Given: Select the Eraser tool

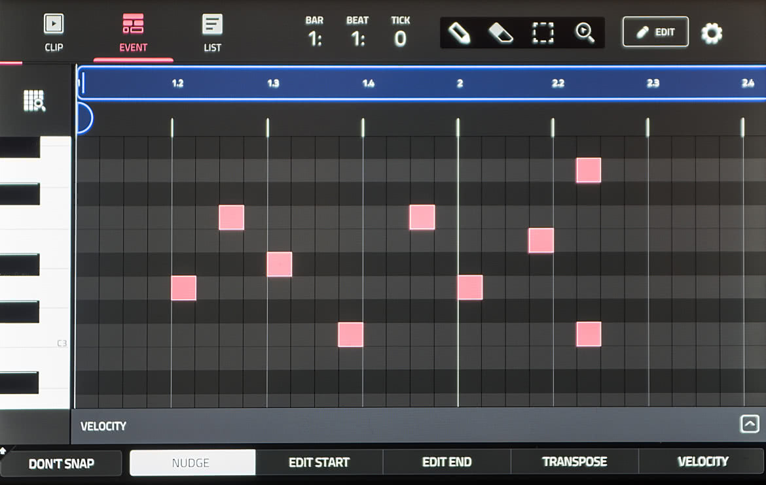Looking at the screenshot, I should pyautogui.click(x=501, y=33).
